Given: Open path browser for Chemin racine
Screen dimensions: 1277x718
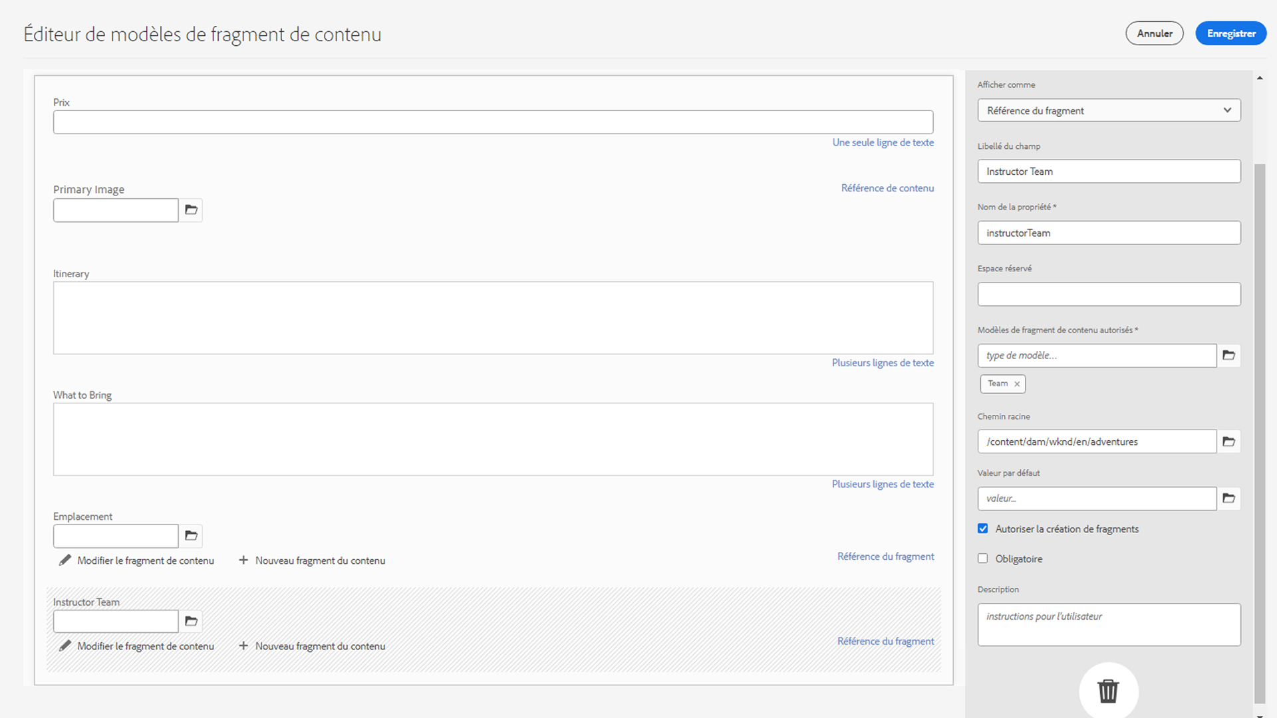Looking at the screenshot, I should (1228, 441).
